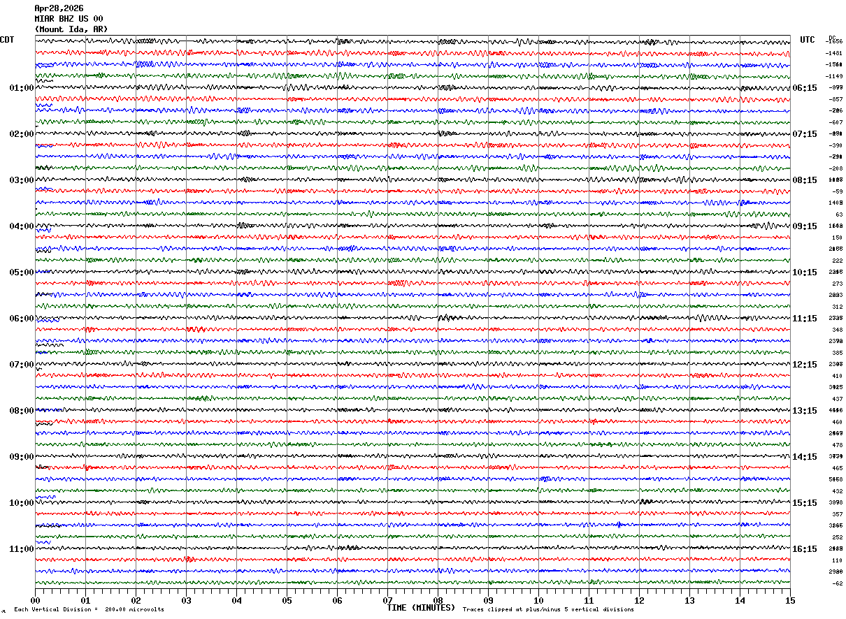The image size is (846, 619).
Task: Click the 08:15 UTC time label
Action: (x=805, y=180)
